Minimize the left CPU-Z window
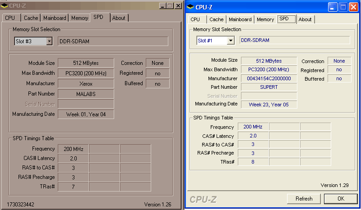Screen dimensions: 361x210 coord(163,5)
